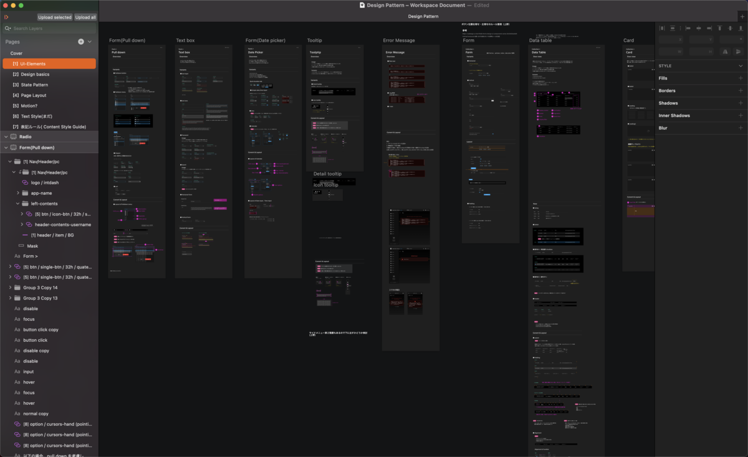Click the Aa text icon beside Form >
The width and height of the screenshot is (748, 457).
pos(17,256)
